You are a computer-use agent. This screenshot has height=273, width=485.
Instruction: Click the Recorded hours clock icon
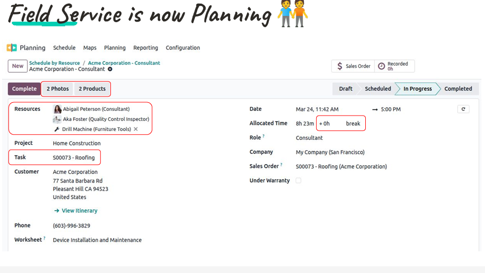[382, 66]
